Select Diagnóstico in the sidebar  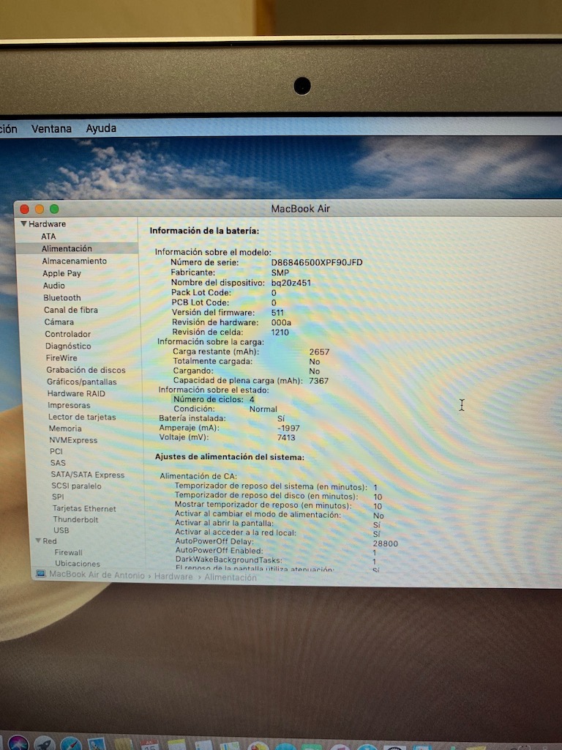(x=68, y=346)
